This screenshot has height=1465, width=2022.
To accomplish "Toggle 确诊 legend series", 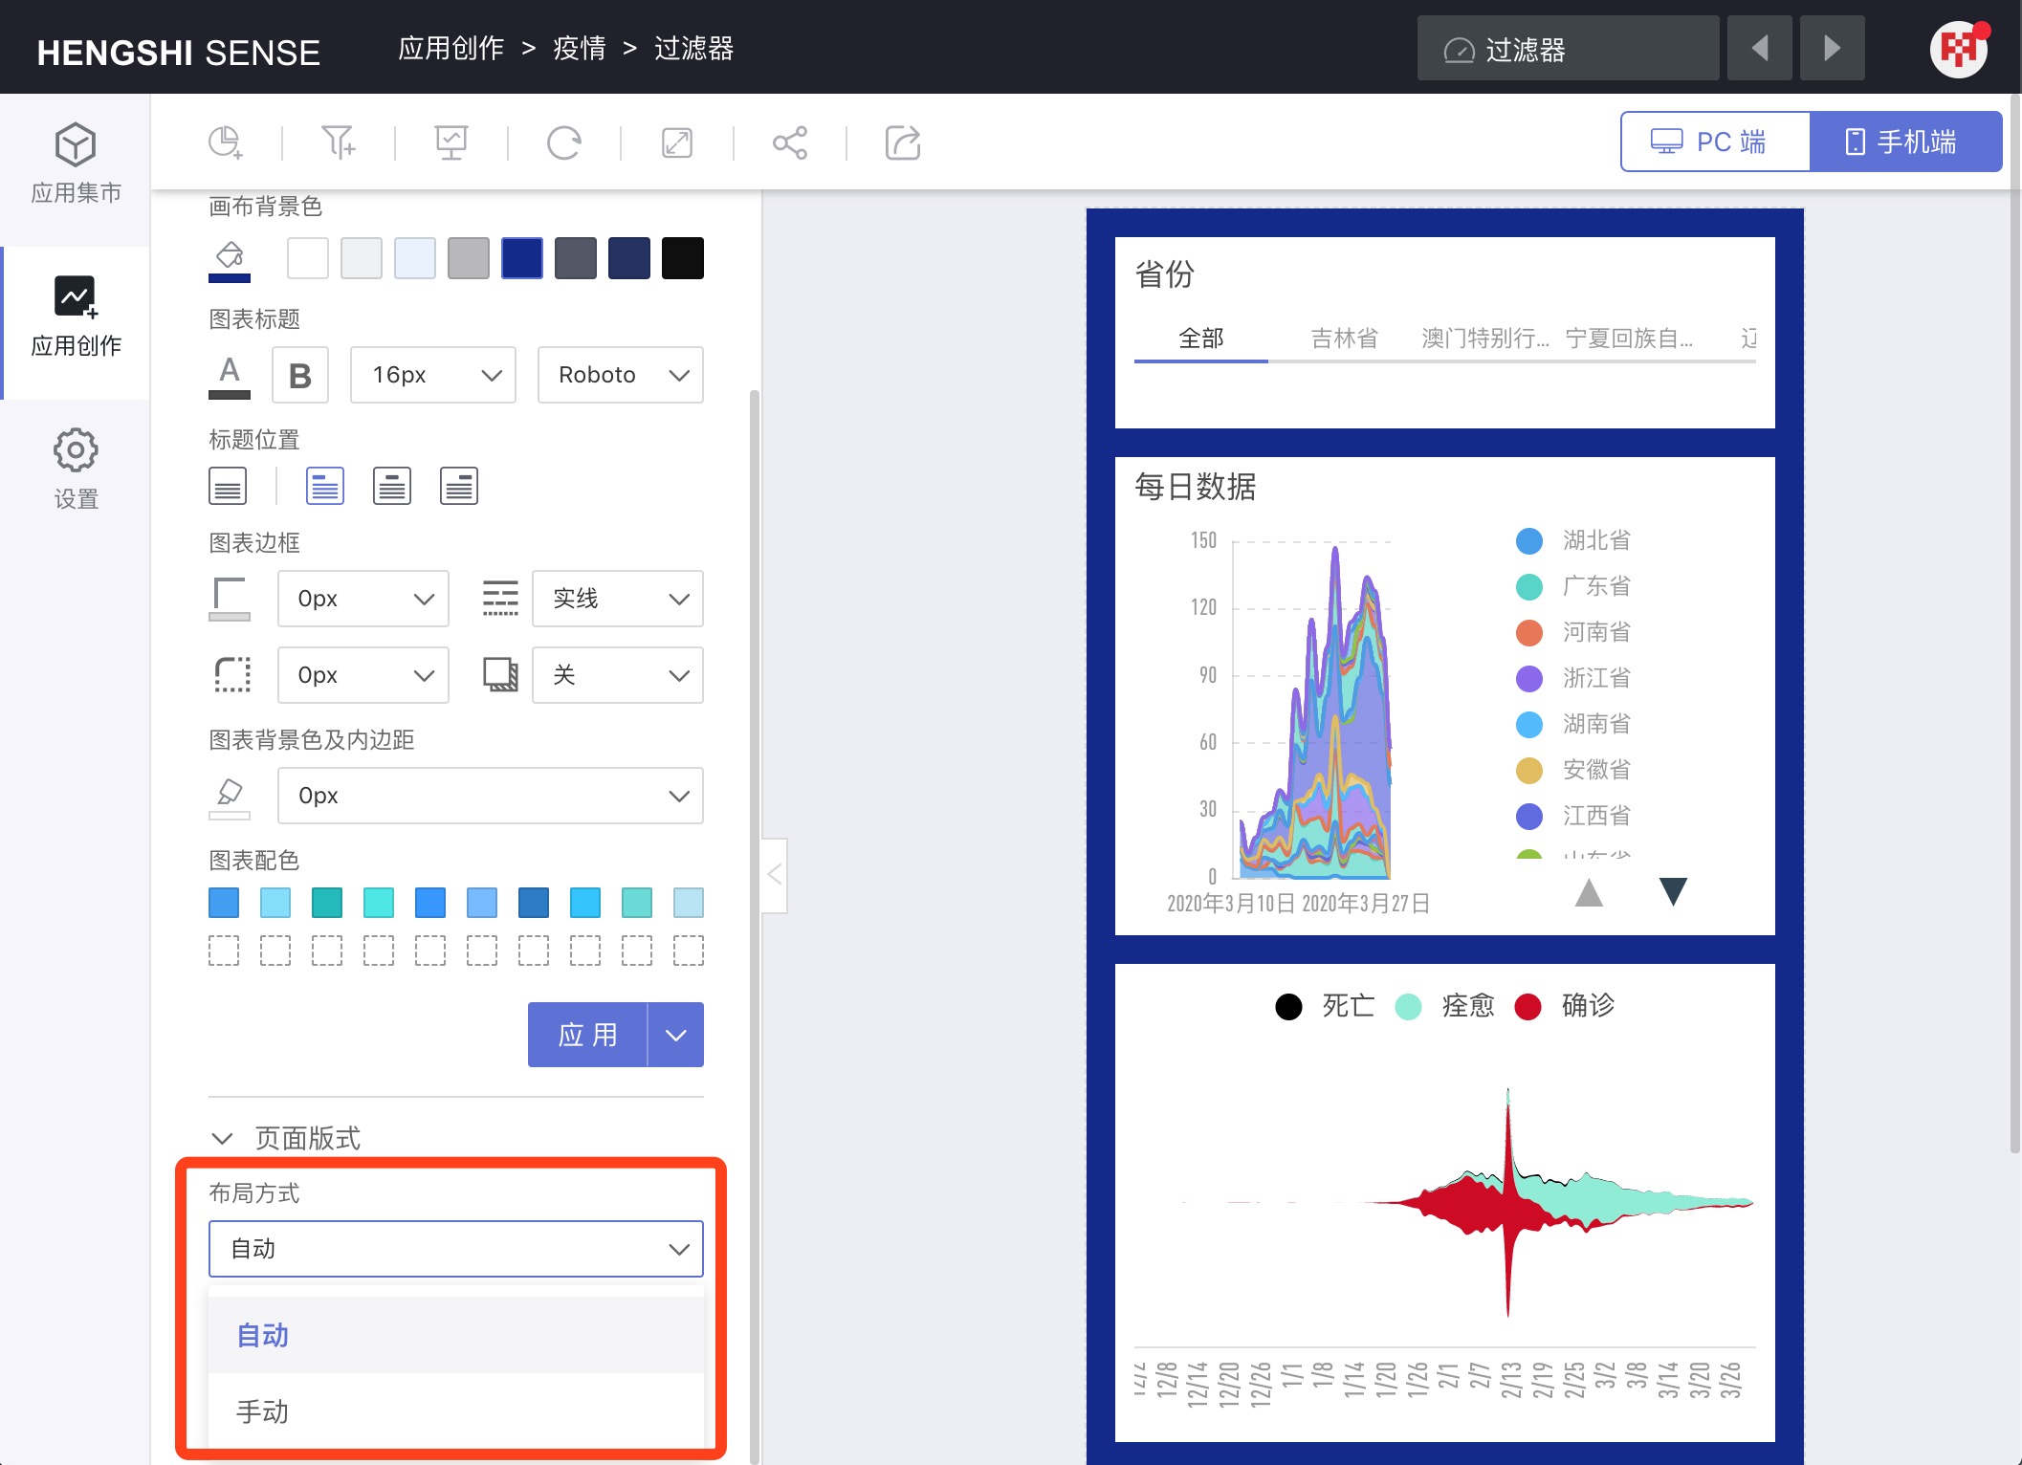I will 1565,1006.
